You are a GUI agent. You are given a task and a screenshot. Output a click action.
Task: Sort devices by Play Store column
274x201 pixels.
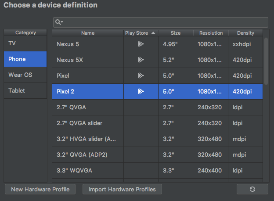(x=140, y=33)
